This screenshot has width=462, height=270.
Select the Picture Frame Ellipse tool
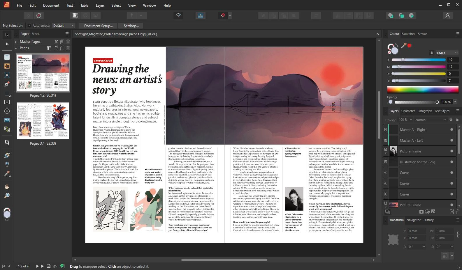[7, 111]
